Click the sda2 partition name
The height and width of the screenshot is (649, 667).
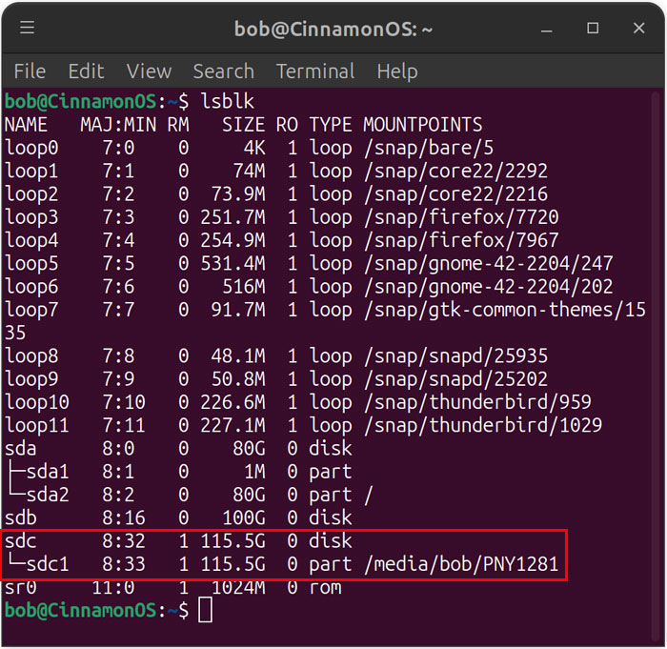click(x=48, y=495)
